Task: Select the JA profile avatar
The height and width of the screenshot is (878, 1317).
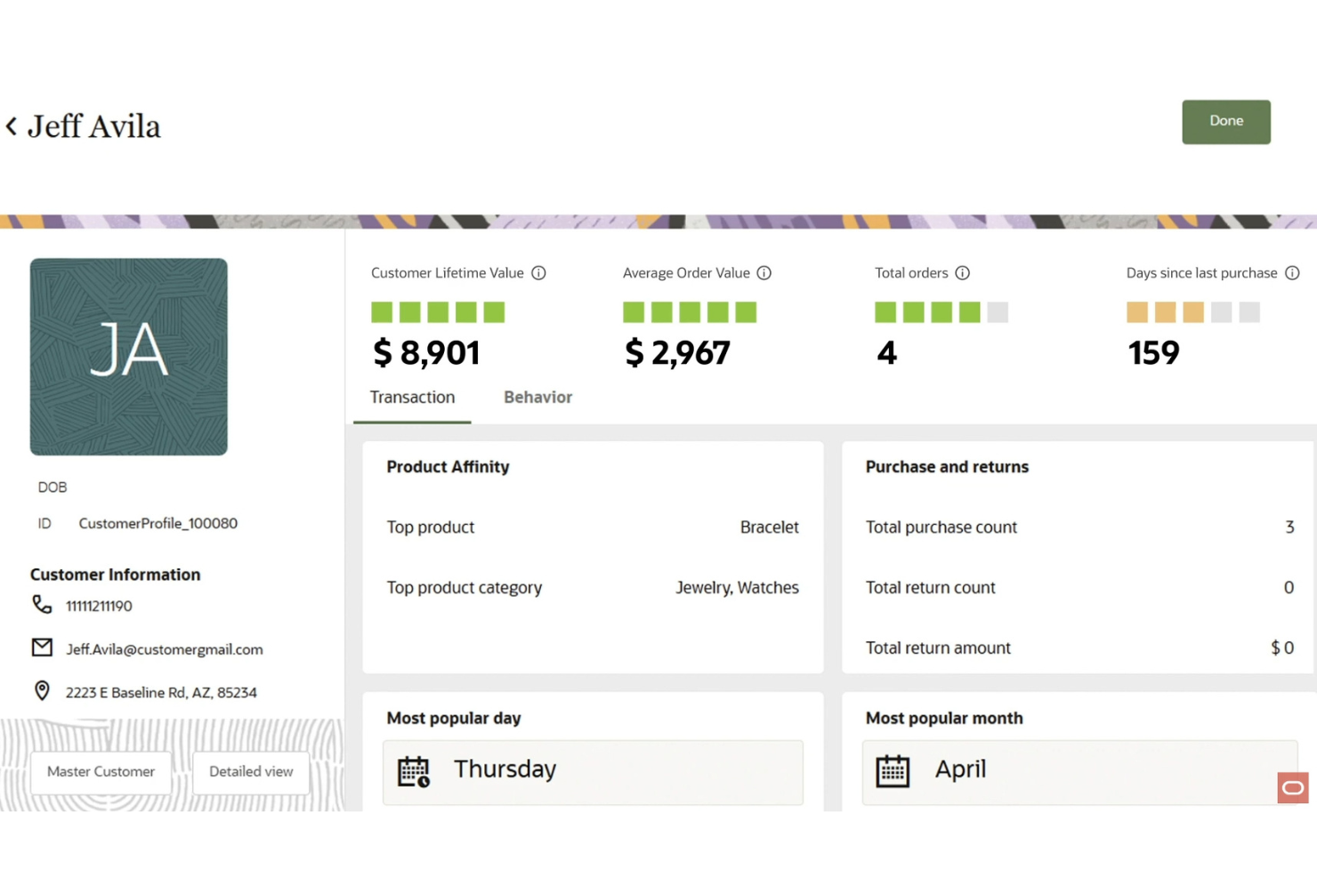Action: click(x=128, y=356)
